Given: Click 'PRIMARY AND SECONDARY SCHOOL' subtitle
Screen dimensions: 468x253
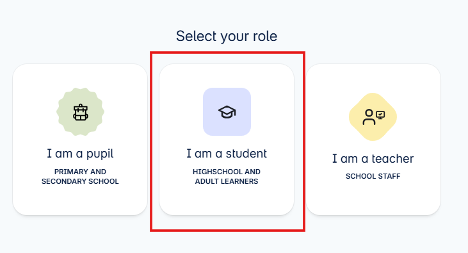Looking at the screenshot, I should 80,177.
